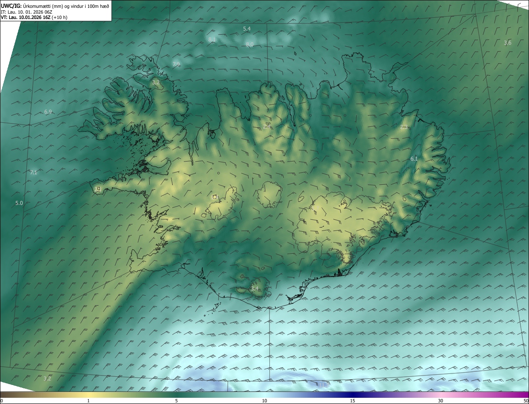Select the 8.1 value label on the map
This screenshot has width=529, height=404.
pos(212,40)
